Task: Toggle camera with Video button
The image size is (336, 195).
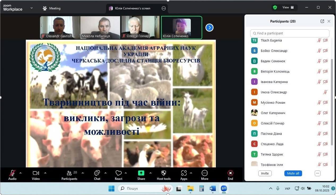Action: 36,173
